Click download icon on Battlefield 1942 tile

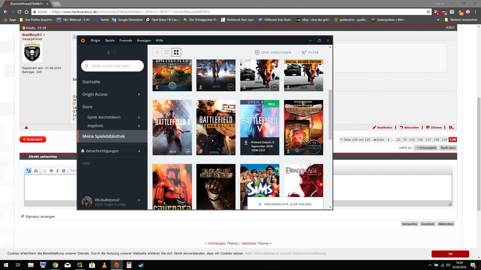click(x=157, y=87)
